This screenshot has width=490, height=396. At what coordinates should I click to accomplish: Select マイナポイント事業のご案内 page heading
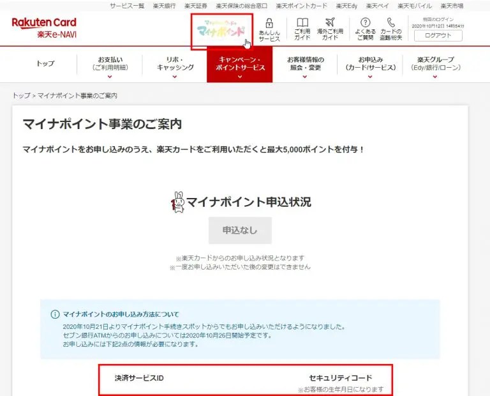tap(102, 124)
